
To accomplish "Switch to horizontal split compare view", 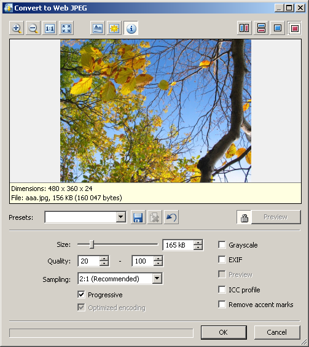I will (261, 28).
